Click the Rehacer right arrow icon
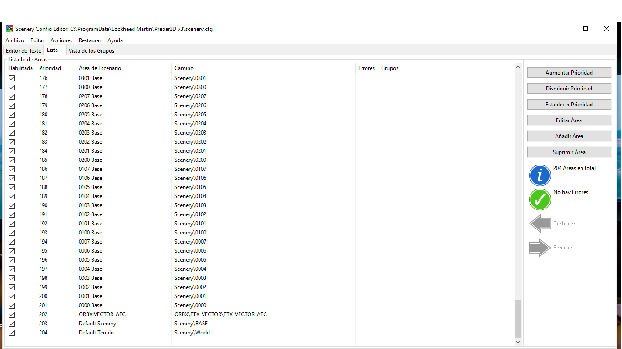 [x=540, y=248]
